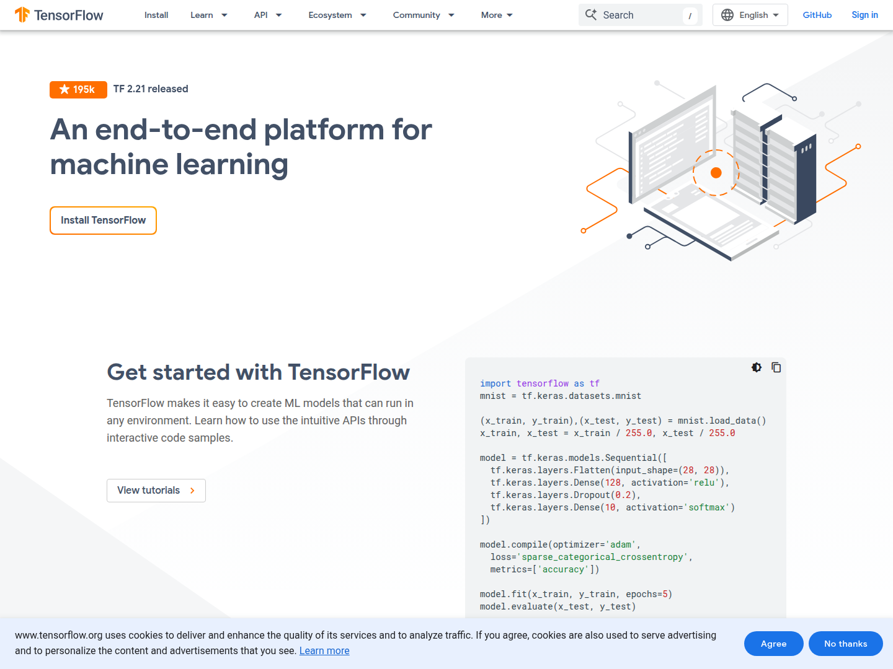Click the hero laptop and server illustration
The width and height of the screenshot is (893, 669).
(x=721, y=170)
